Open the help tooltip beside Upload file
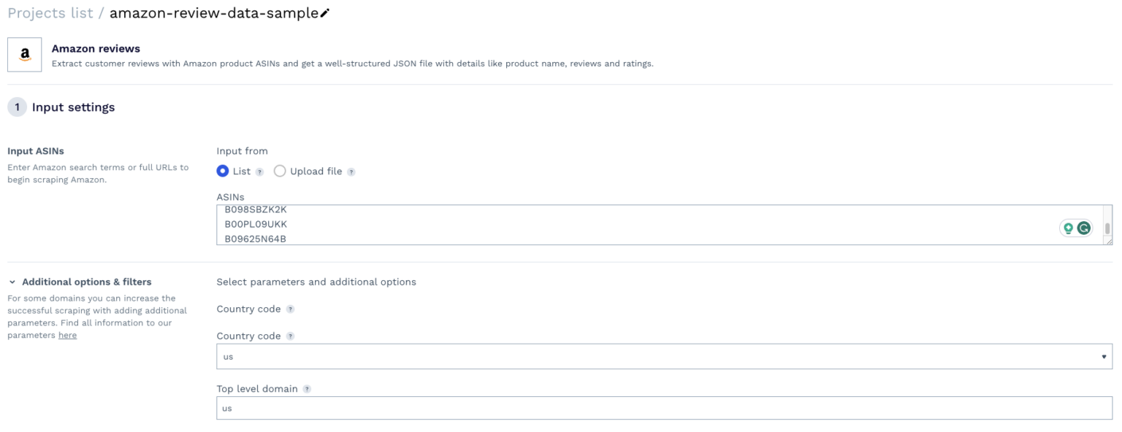 (351, 171)
